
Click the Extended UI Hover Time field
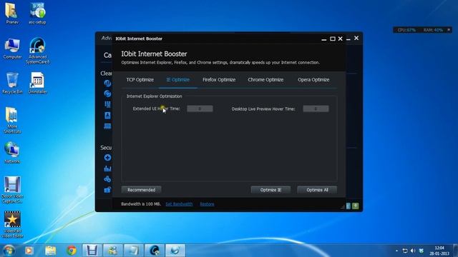(200, 109)
